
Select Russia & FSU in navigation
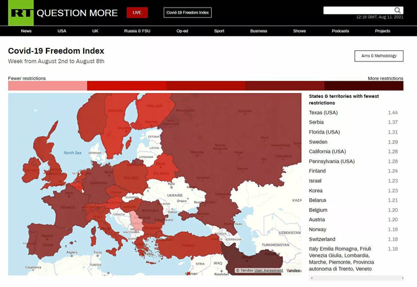point(138,31)
